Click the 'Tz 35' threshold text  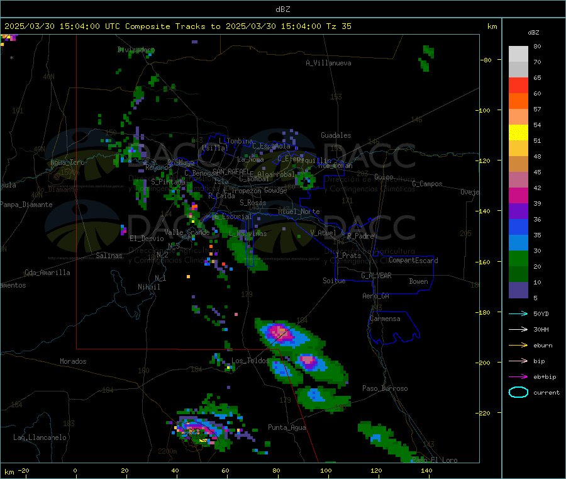point(338,26)
